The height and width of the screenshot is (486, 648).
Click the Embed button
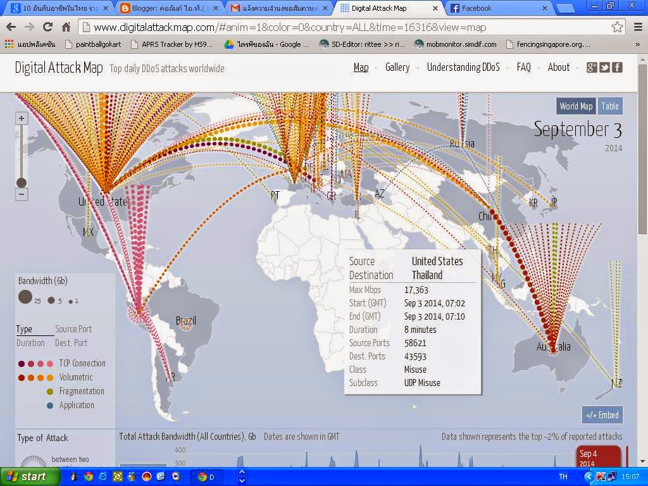pos(602,415)
